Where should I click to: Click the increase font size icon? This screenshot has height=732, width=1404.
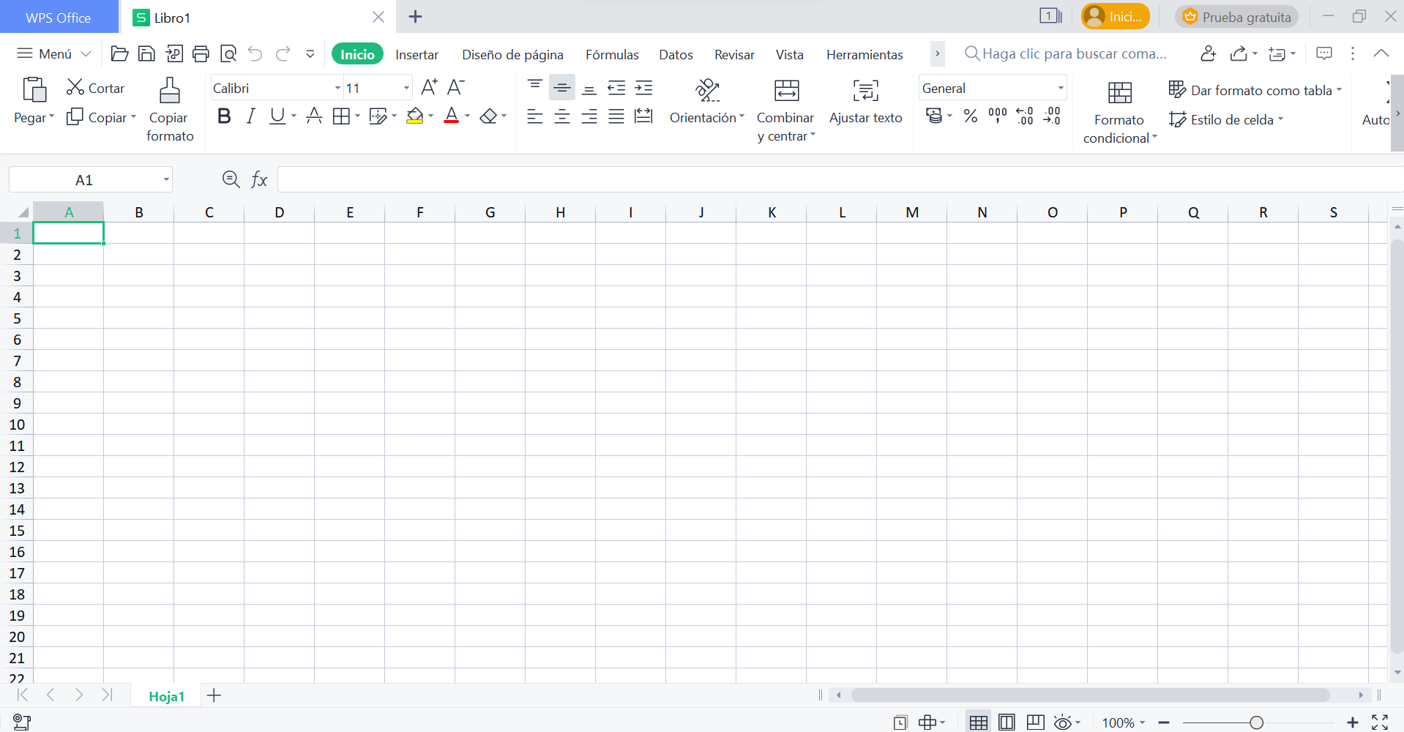[x=429, y=88]
